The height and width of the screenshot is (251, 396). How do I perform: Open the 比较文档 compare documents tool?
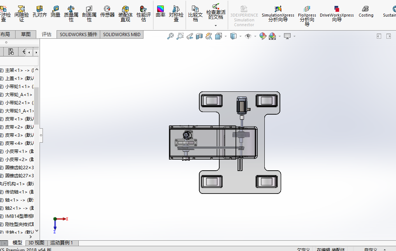click(x=195, y=14)
